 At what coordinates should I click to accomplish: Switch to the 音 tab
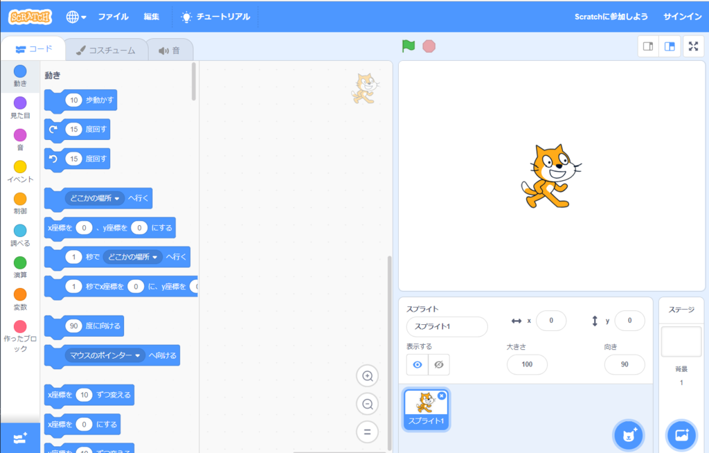click(170, 51)
